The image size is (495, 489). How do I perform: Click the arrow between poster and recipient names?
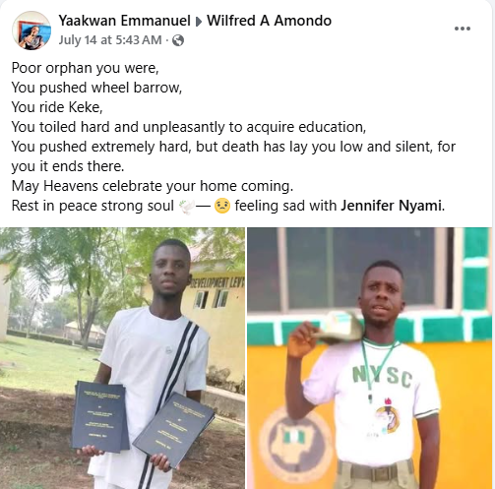tap(199, 22)
